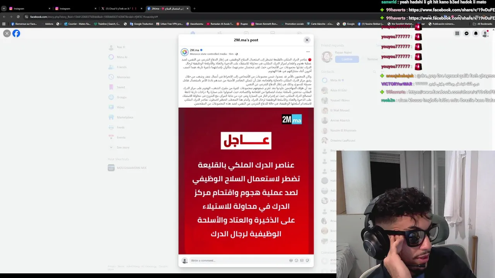Click the sticker icon in comment box
The width and height of the screenshot is (495, 278).
pyautogui.click(x=307, y=260)
